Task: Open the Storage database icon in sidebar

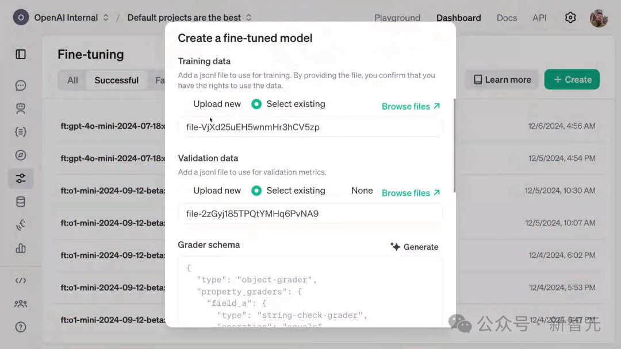Action: [21, 201]
